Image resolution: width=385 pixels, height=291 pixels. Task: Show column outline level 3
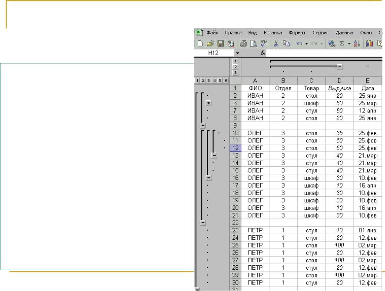click(235, 73)
